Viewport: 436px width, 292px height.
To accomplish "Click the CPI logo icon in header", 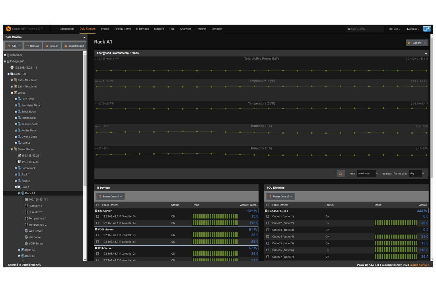I will [x=427, y=29].
